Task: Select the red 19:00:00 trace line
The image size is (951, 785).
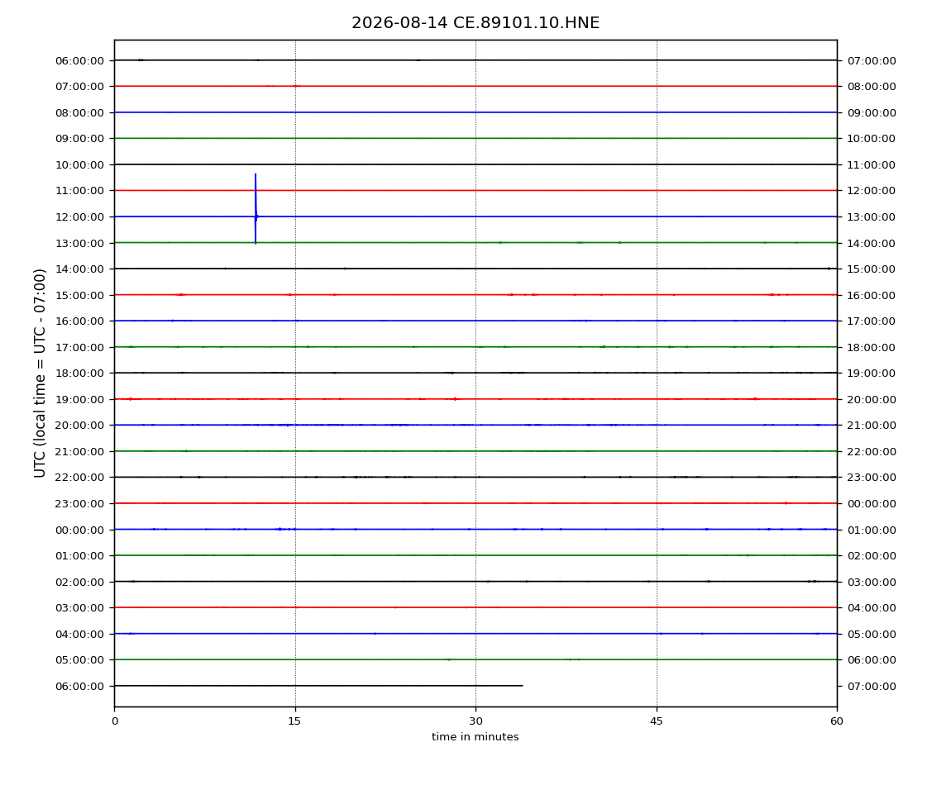Action: pos(475,399)
